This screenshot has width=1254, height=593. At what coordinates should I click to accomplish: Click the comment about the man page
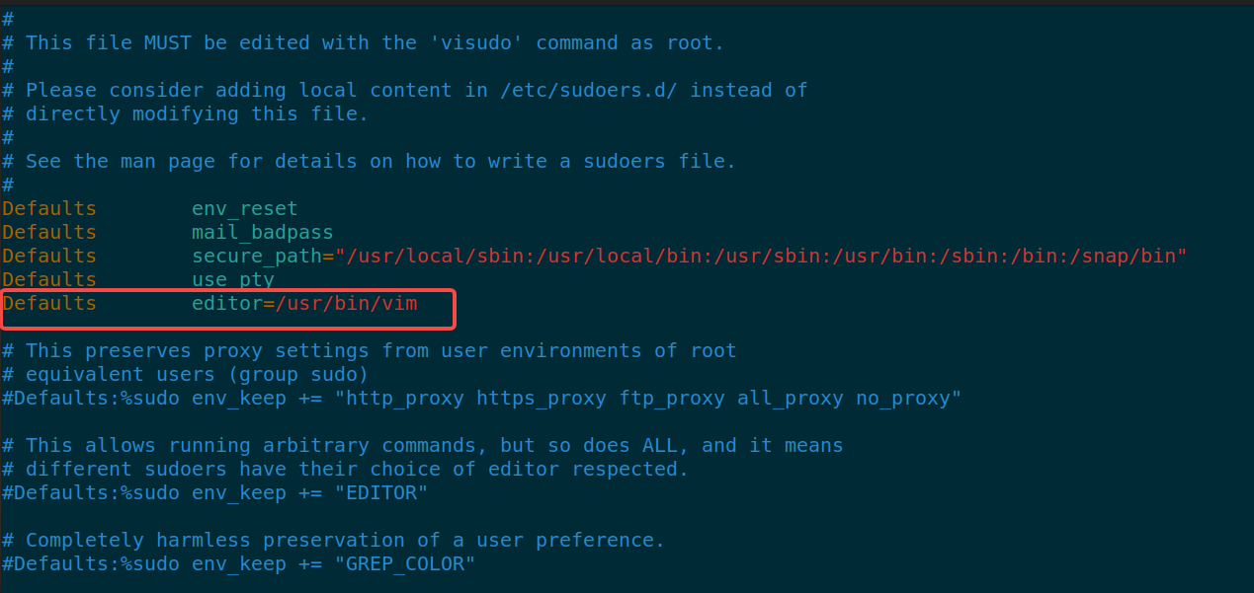[369, 162]
